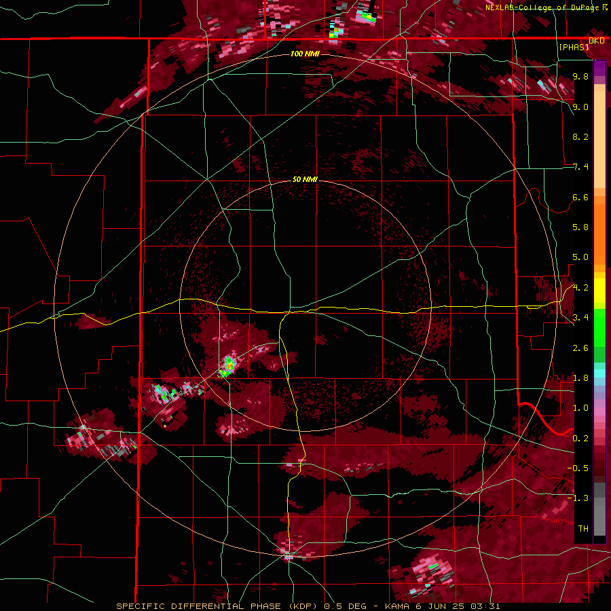Click the 6.6 legend value
Image resolution: width=611 pixels, height=611 pixels.
pyautogui.click(x=580, y=197)
